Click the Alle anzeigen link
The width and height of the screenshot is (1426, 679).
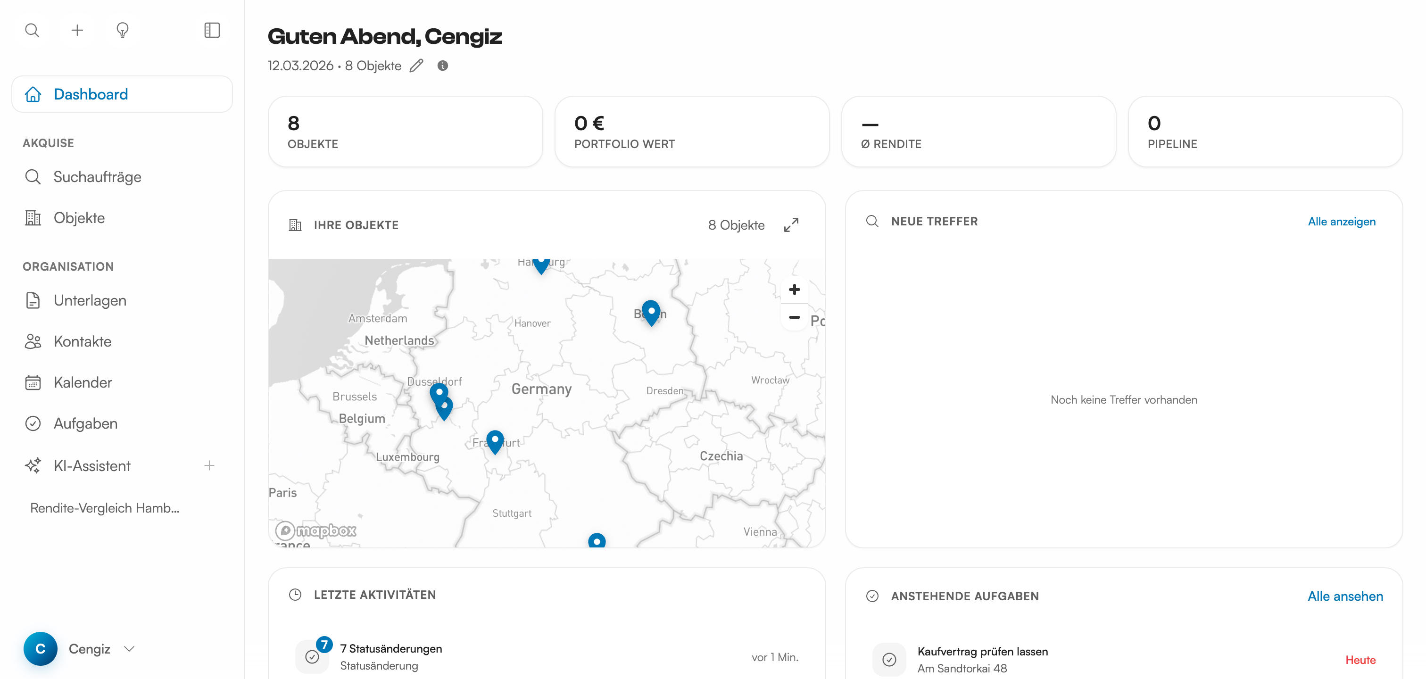tap(1341, 221)
